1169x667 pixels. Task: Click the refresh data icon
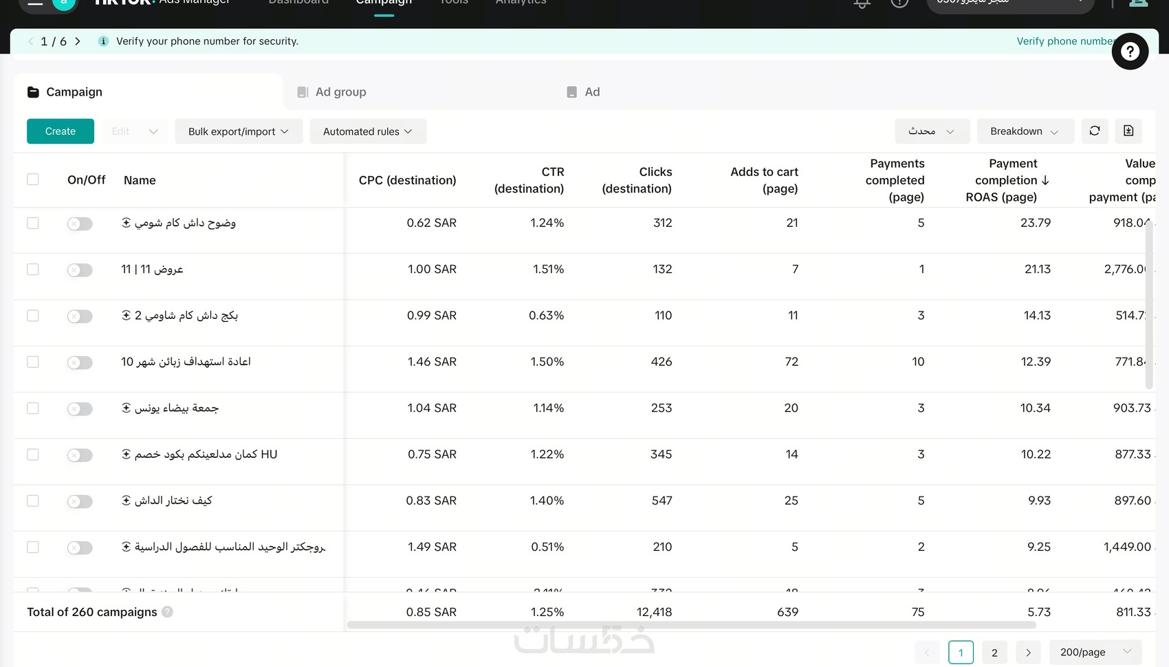[1095, 131]
